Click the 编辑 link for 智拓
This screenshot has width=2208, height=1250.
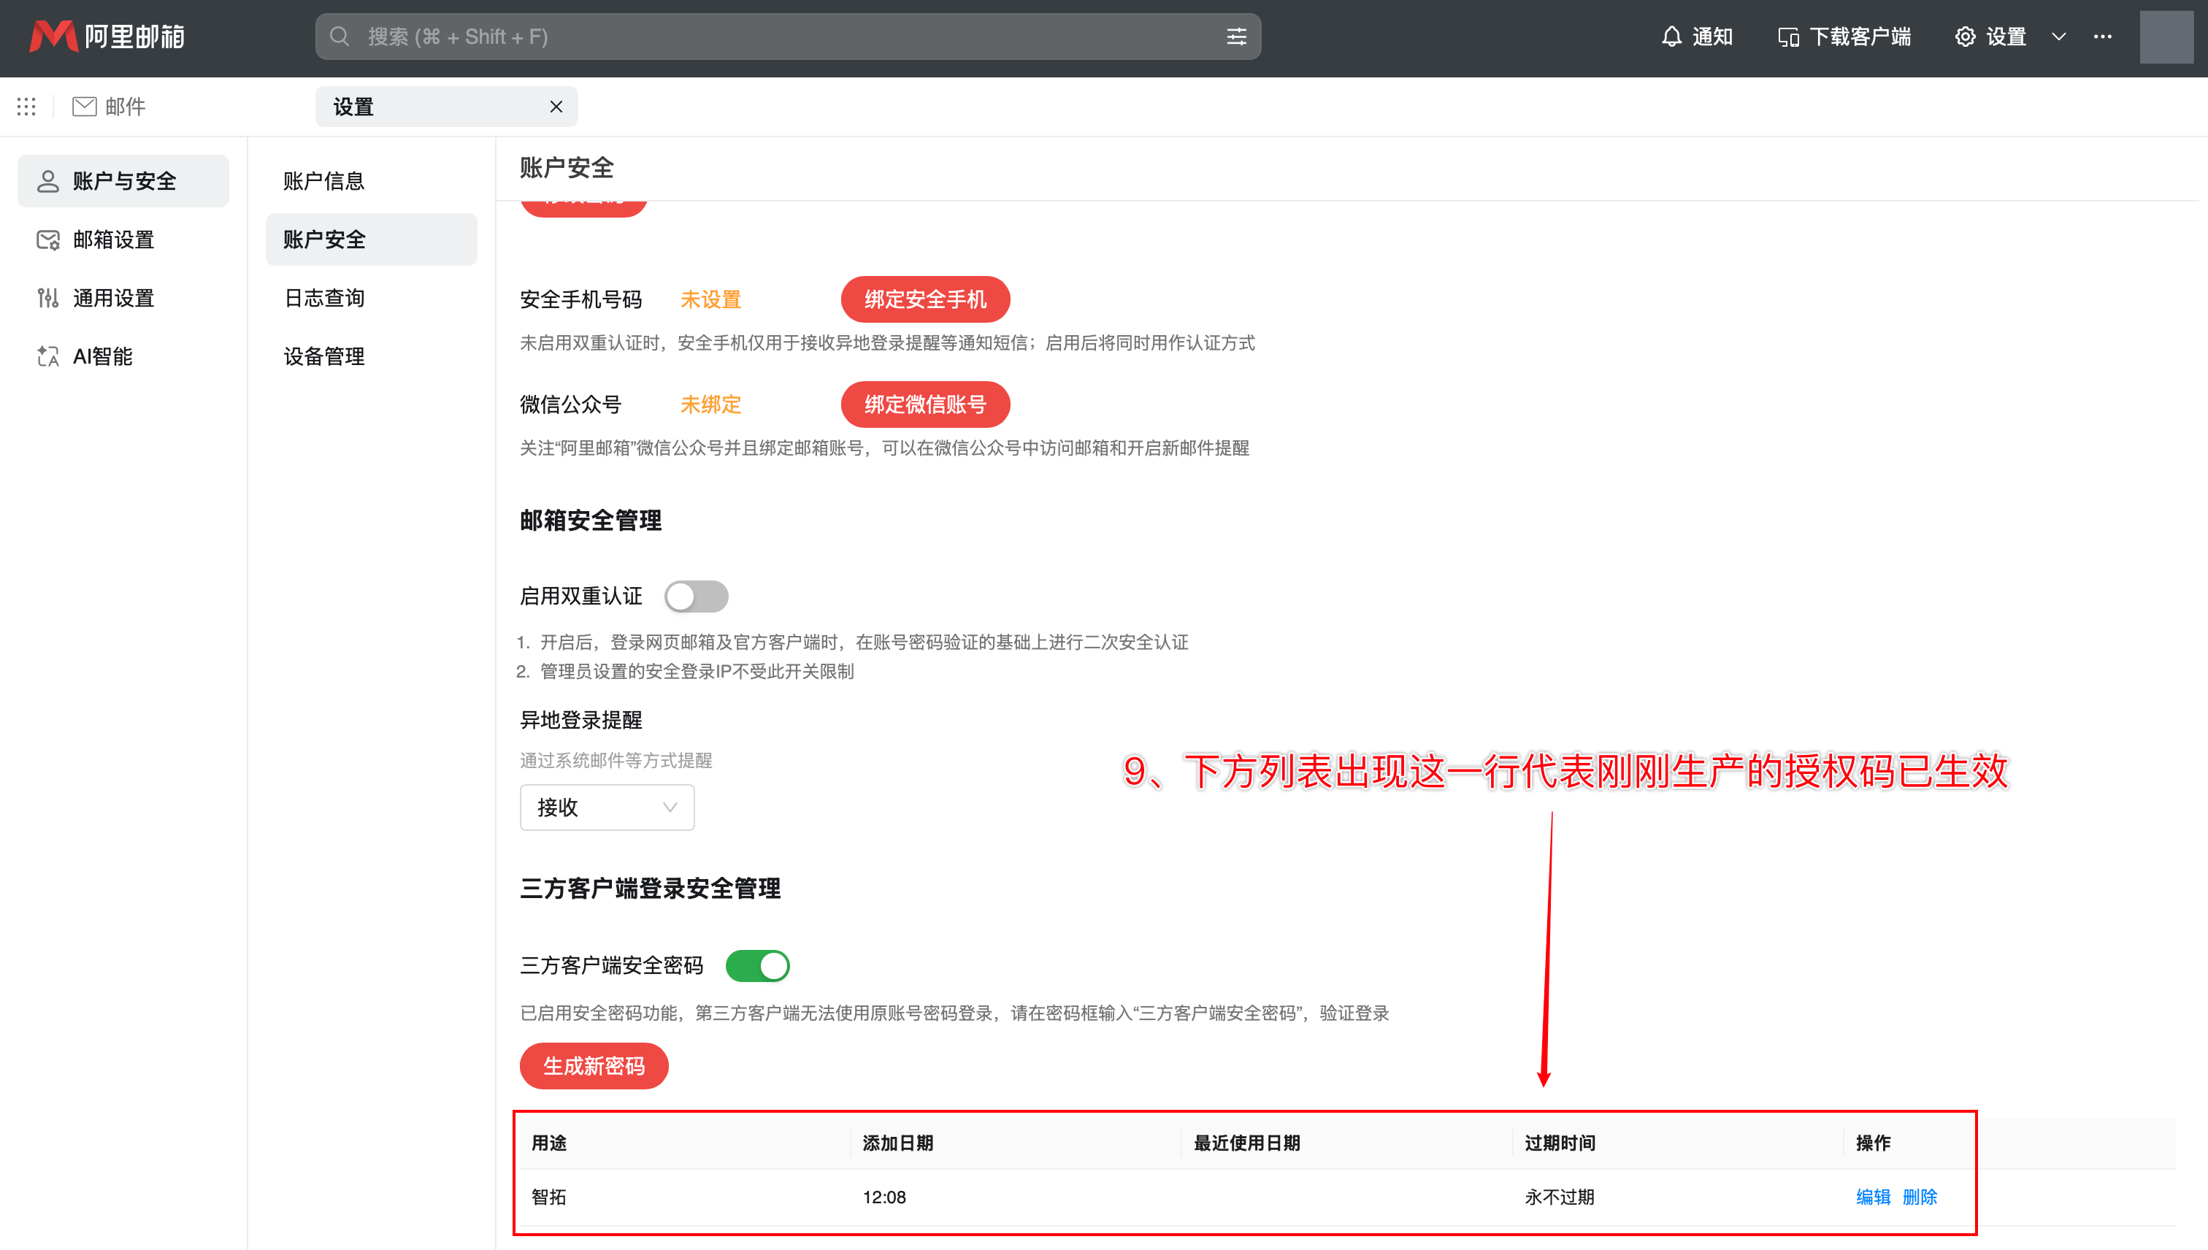pyautogui.click(x=1872, y=1197)
